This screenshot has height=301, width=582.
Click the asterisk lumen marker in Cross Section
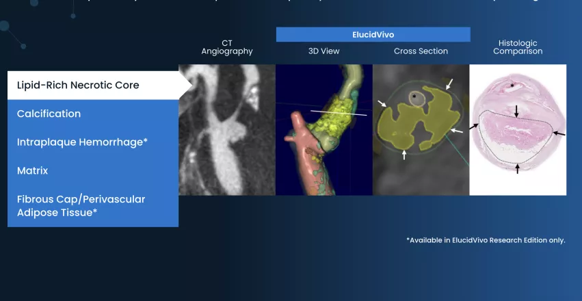[414, 97]
